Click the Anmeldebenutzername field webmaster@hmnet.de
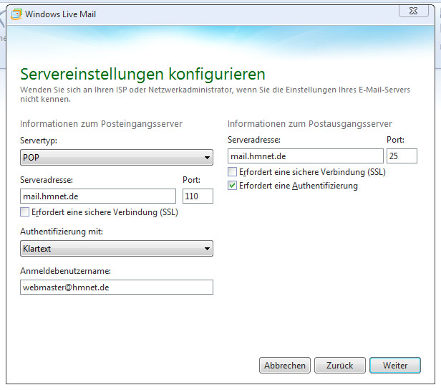 [117, 287]
